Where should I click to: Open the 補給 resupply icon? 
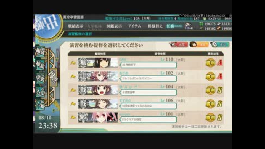click(40, 65)
